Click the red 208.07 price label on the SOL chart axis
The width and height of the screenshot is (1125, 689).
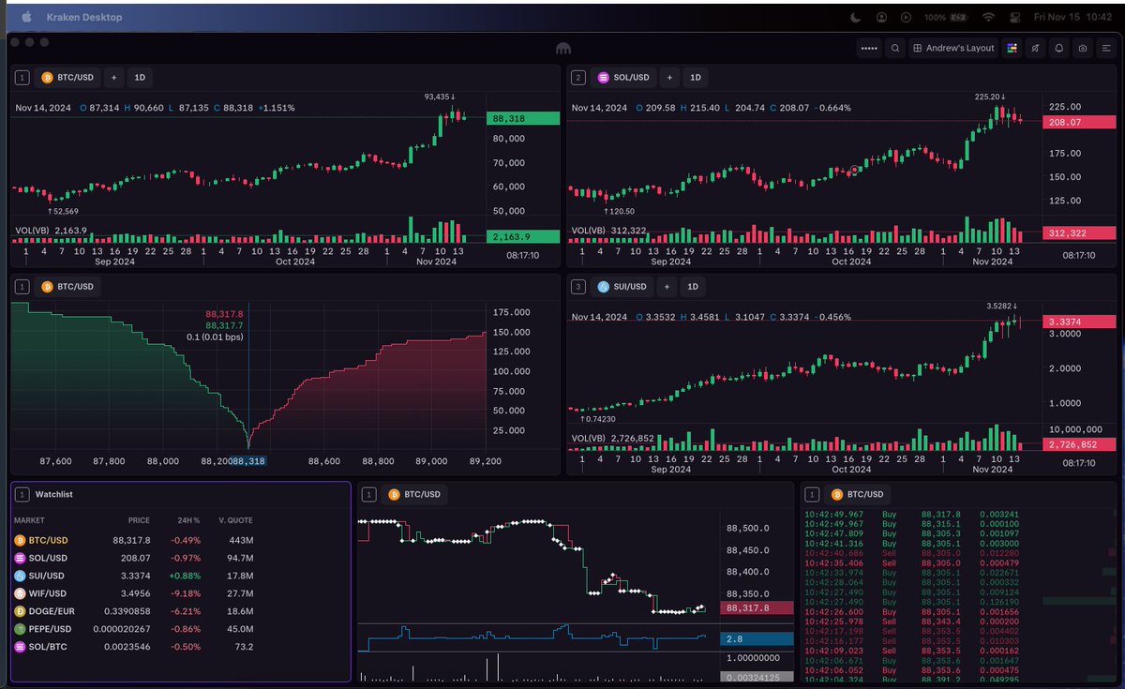click(x=1080, y=122)
